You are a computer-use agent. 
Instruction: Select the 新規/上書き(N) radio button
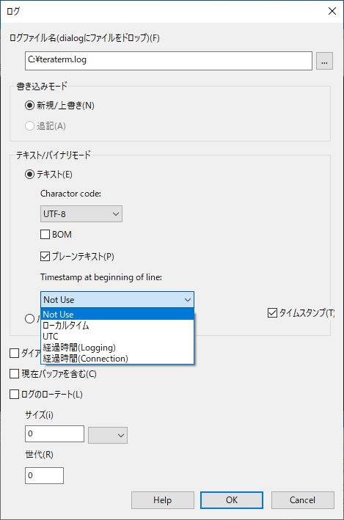29,106
